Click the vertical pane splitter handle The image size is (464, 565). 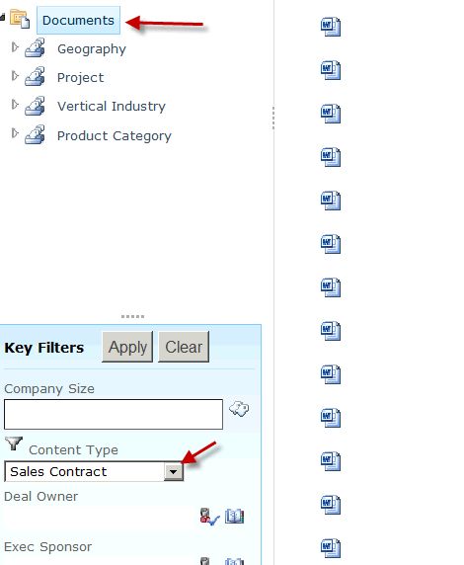(273, 118)
